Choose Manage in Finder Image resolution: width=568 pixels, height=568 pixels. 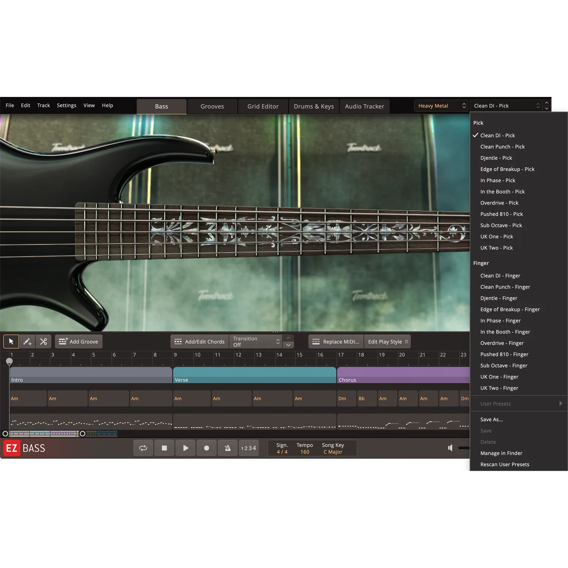click(x=519, y=453)
